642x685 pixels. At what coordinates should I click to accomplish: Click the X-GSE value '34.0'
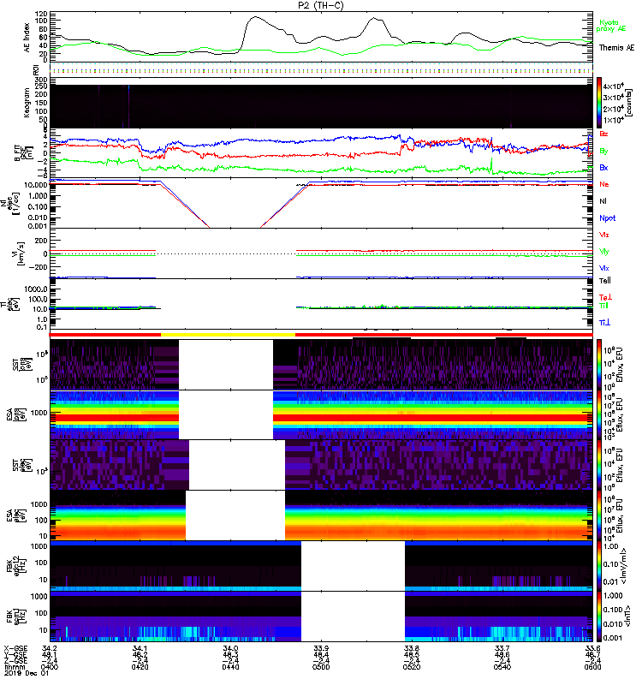point(230,648)
